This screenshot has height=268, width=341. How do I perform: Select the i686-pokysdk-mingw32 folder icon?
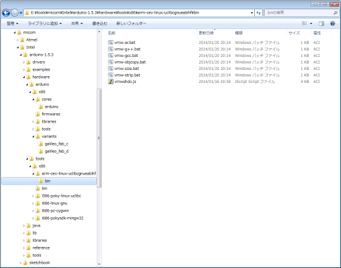[x=38, y=218]
